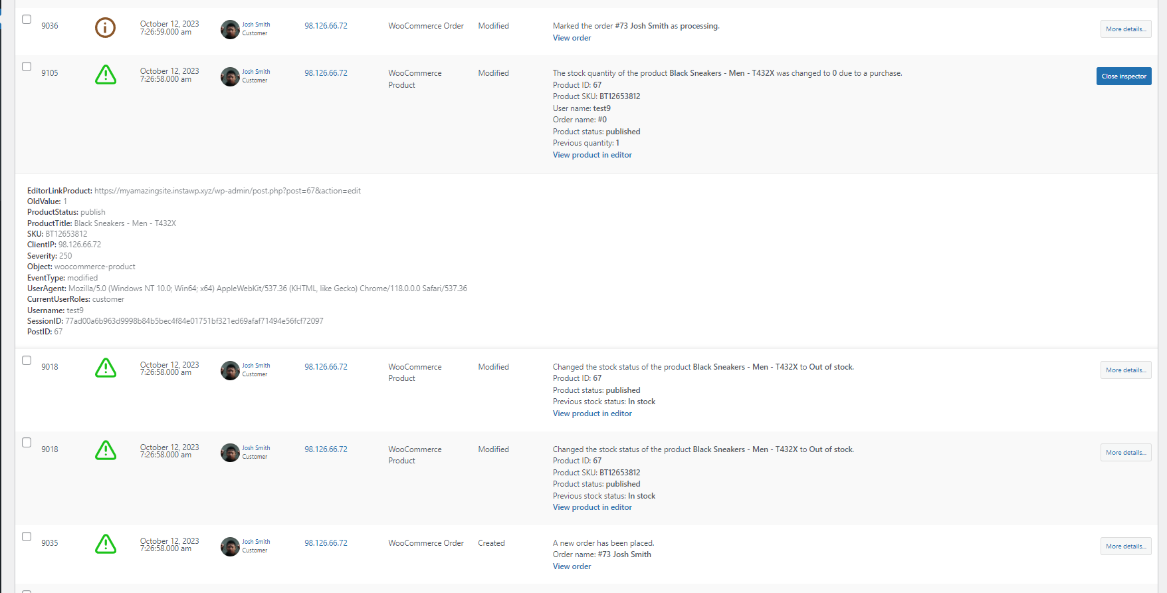Click the info severity icon for event 9036
This screenshot has height=593, width=1167.
pyautogui.click(x=105, y=28)
